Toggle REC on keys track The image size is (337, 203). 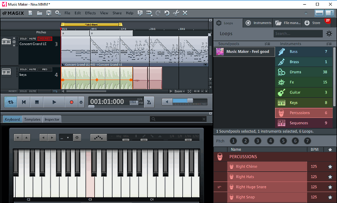[x=45, y=69]
